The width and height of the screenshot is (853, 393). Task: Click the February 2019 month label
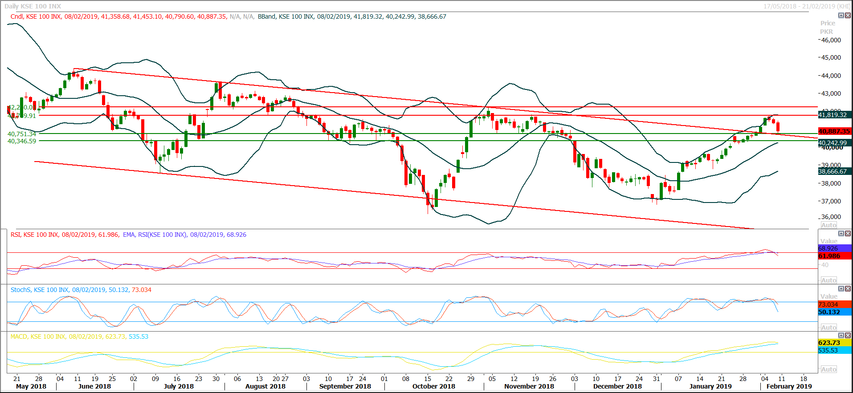point(789,386)
